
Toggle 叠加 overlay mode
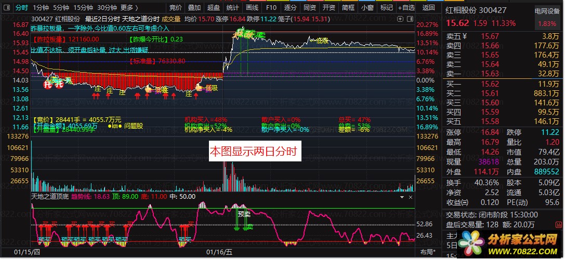click(x=194, y=8)
